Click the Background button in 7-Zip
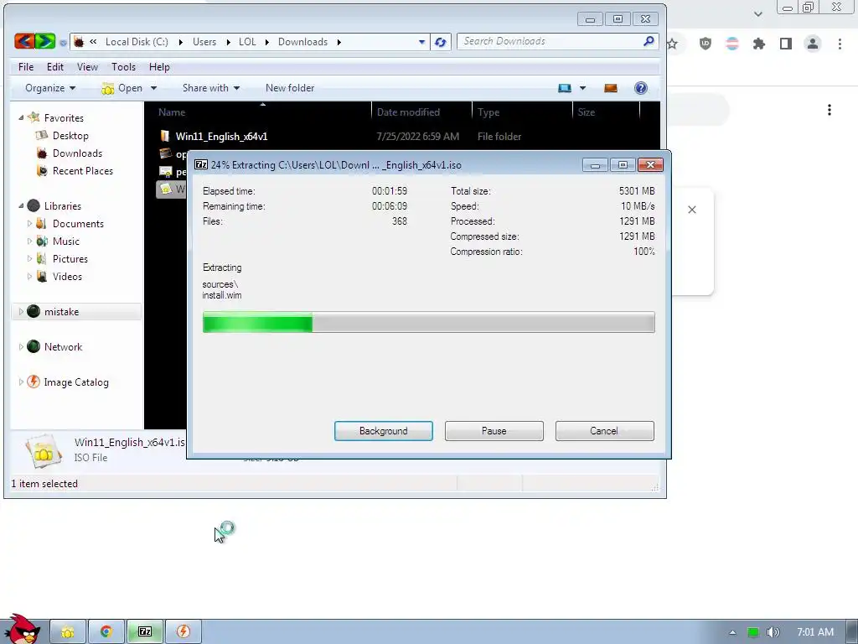The height and width of the screenshot is (644, 858). (x=384, y=431)
